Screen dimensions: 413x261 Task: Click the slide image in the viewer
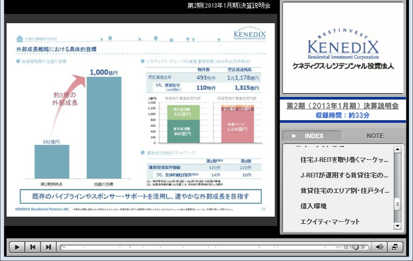(140, 120)
